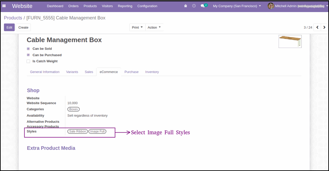Open the product image thumbnail
Viewport: 329px width, 171px height.
(x=290, y=41)
